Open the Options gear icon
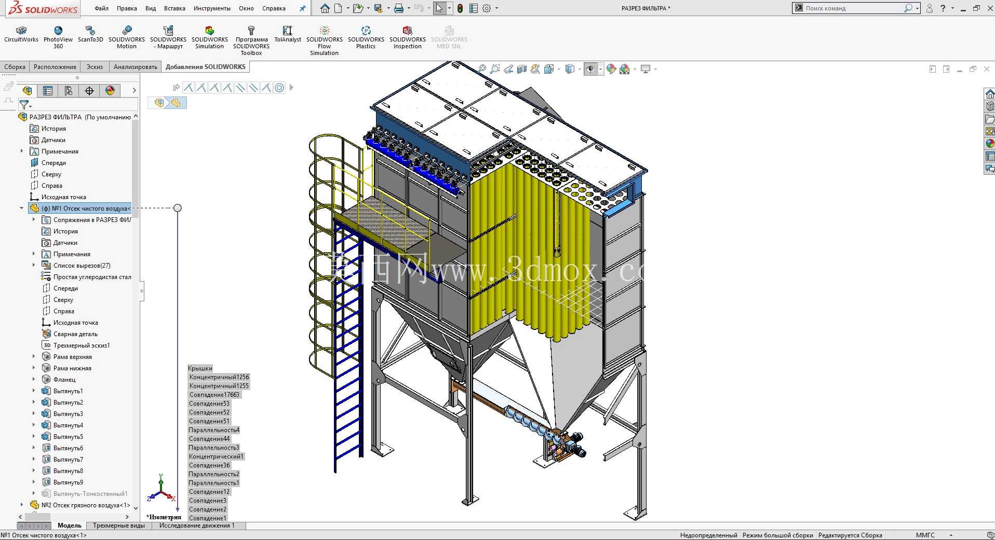The image size is (995, 540). tap(487, 8)
